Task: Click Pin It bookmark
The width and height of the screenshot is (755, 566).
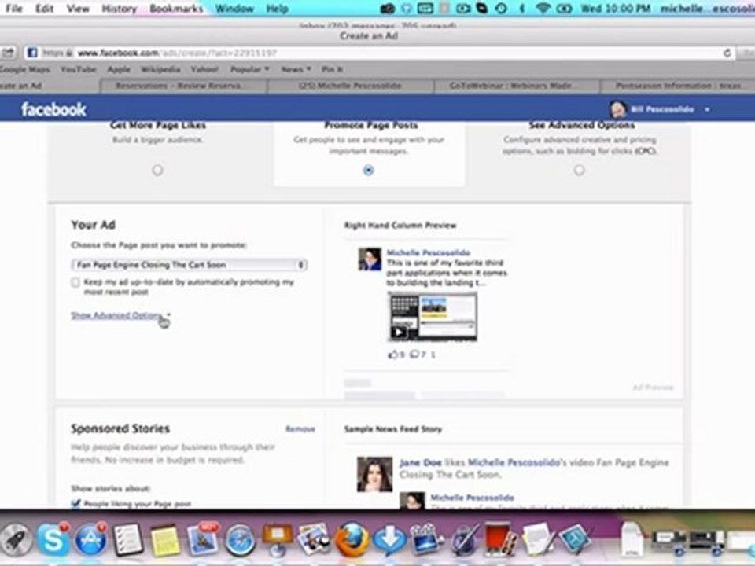Action: coord(332,69)
